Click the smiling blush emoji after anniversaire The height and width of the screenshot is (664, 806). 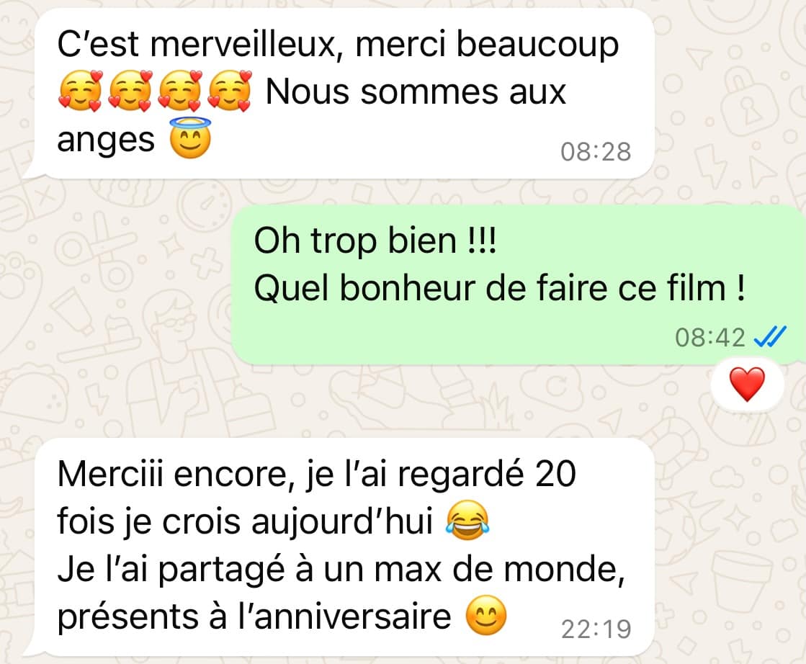tap(486, 615)
